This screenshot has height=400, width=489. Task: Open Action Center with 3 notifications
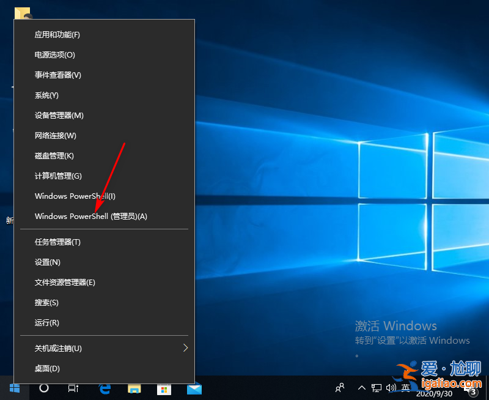[x=475, y=389]
